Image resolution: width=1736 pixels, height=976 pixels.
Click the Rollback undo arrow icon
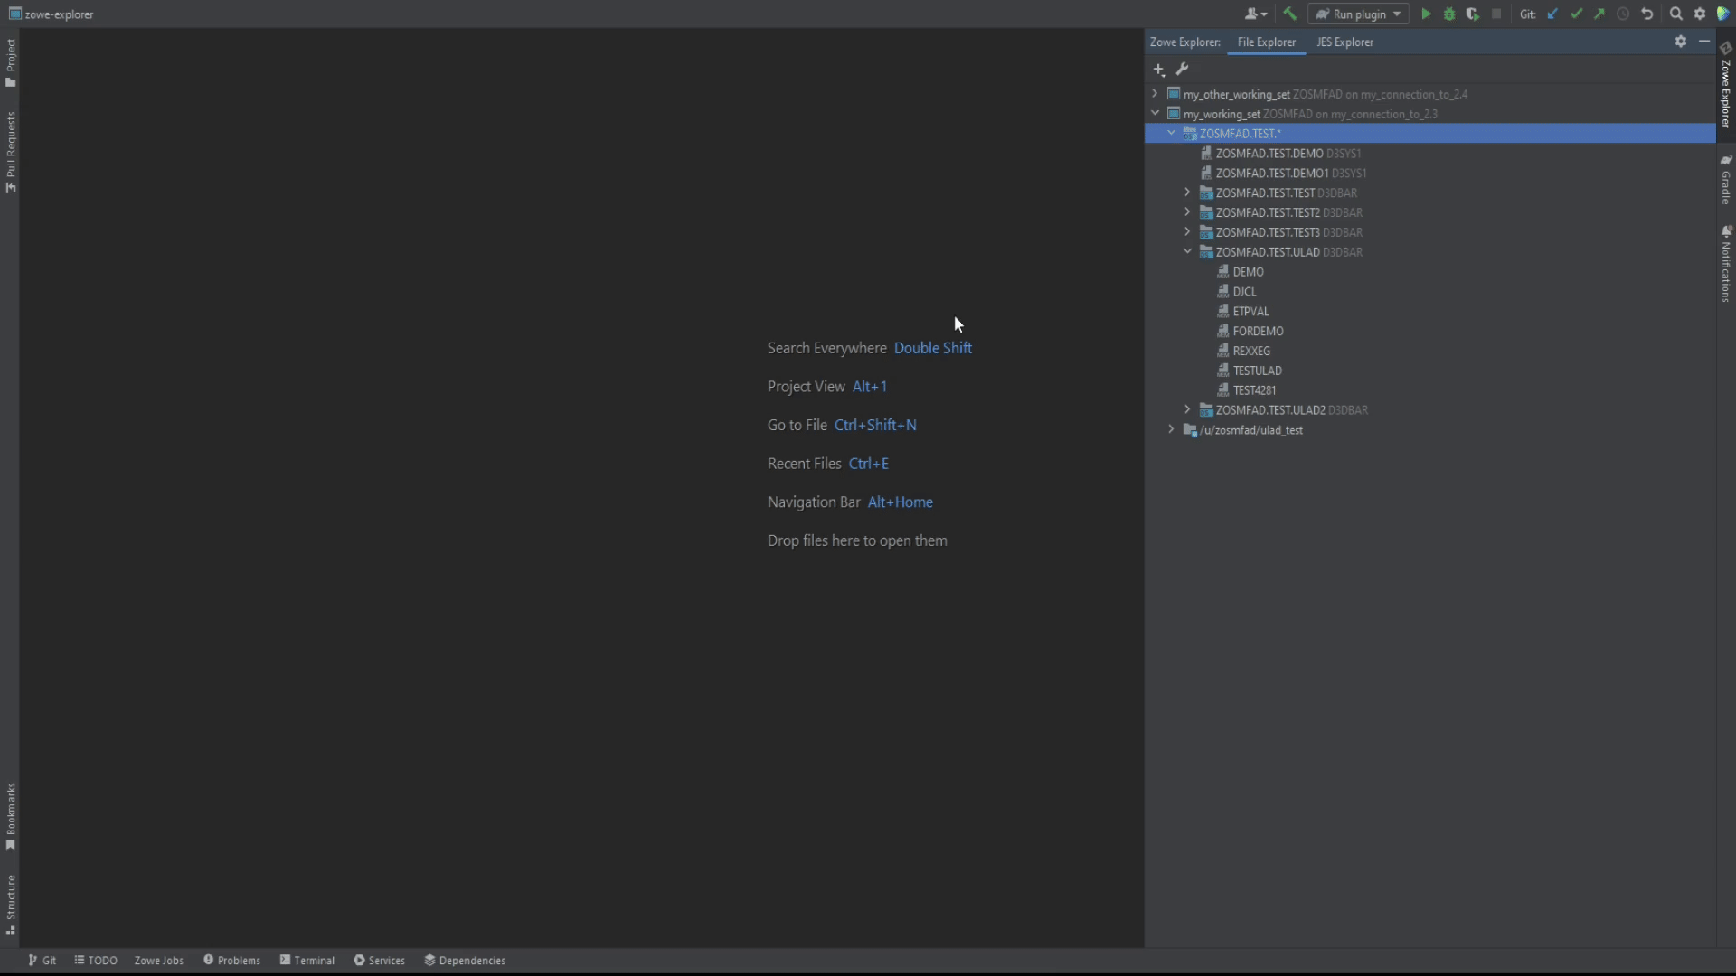pyautogui.click(x=1646, y=14)
